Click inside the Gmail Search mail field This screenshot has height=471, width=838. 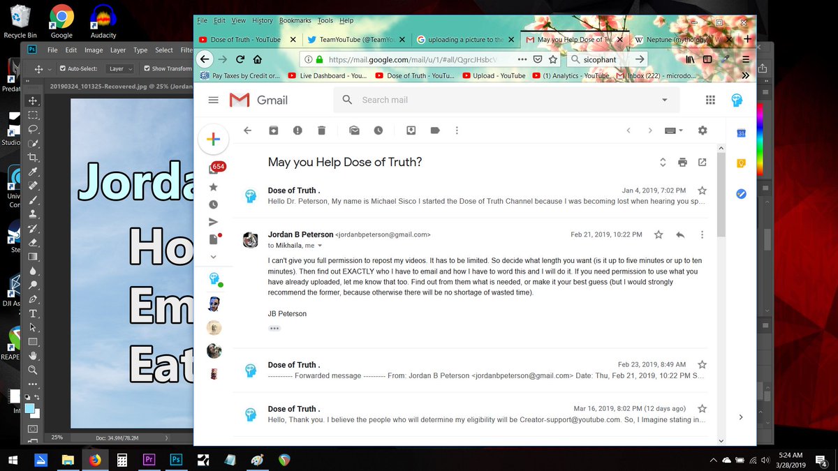point(506,100)
